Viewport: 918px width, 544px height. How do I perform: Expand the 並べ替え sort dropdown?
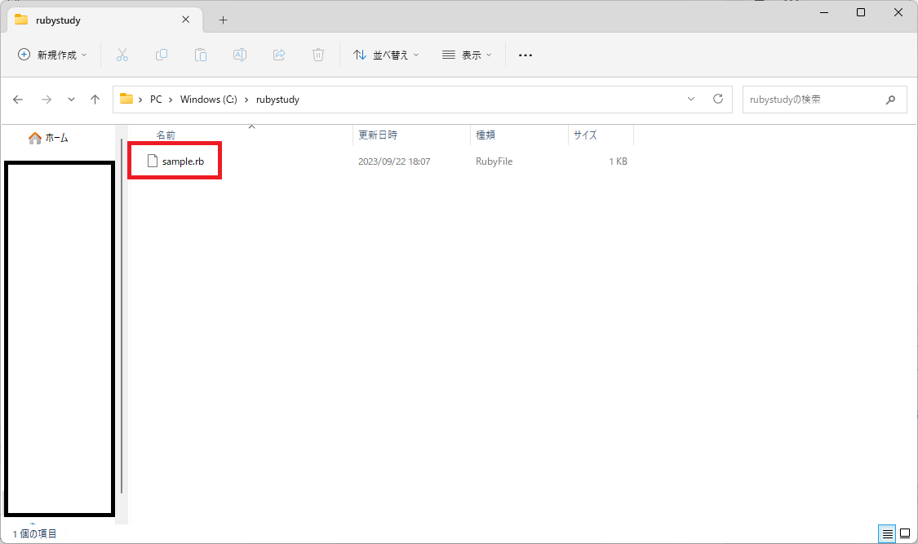pos(386,55)
